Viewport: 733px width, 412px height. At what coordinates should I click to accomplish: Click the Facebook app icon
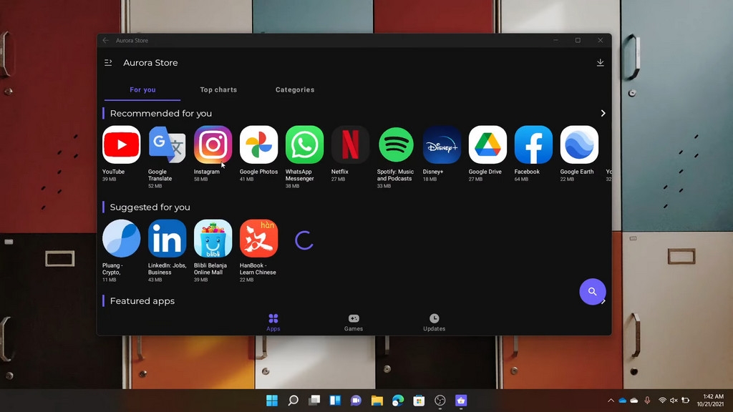click(533, 144)
